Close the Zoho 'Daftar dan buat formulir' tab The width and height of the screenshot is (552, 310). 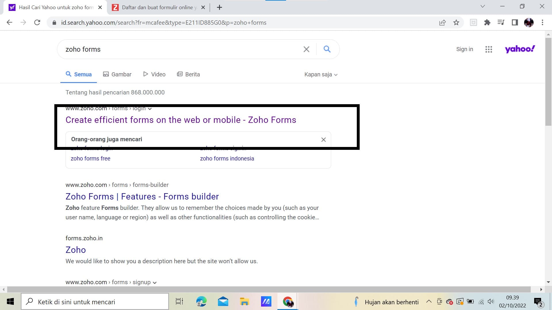point(203,7)
